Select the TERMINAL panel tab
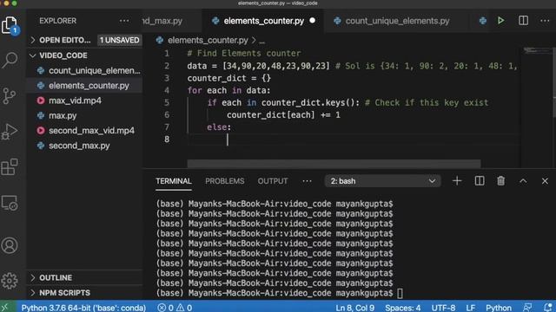 tap(174, 181)
